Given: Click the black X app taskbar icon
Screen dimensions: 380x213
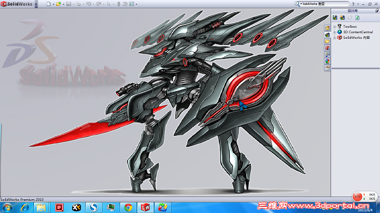Looking at the screenshot, I should [x=76, y=207].
